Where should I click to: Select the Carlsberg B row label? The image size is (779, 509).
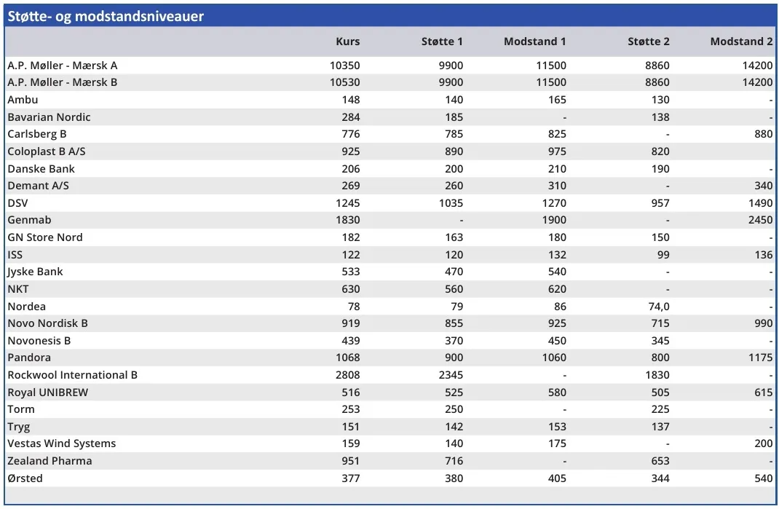coord(37,135)
